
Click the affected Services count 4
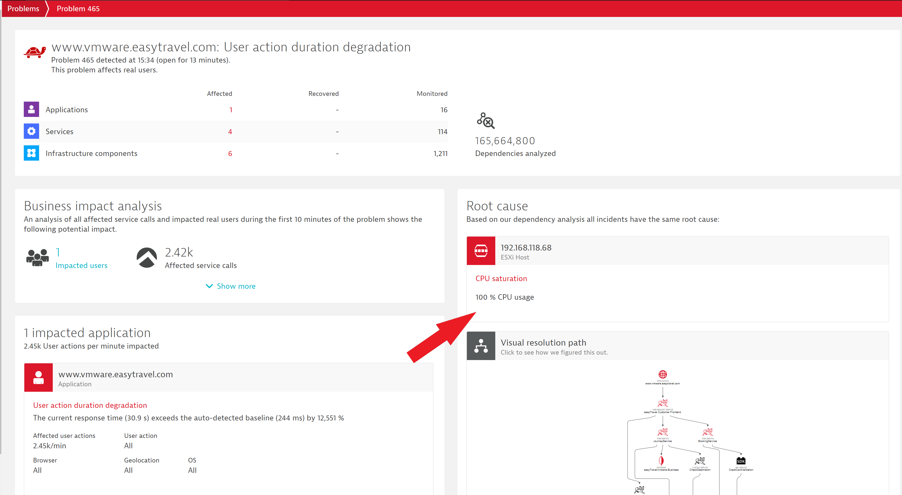[230, 132]
